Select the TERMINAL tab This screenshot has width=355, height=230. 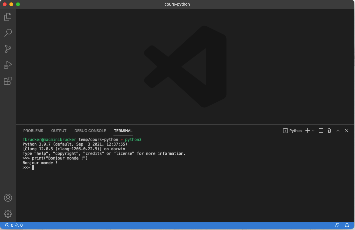(x=123, y=131)
